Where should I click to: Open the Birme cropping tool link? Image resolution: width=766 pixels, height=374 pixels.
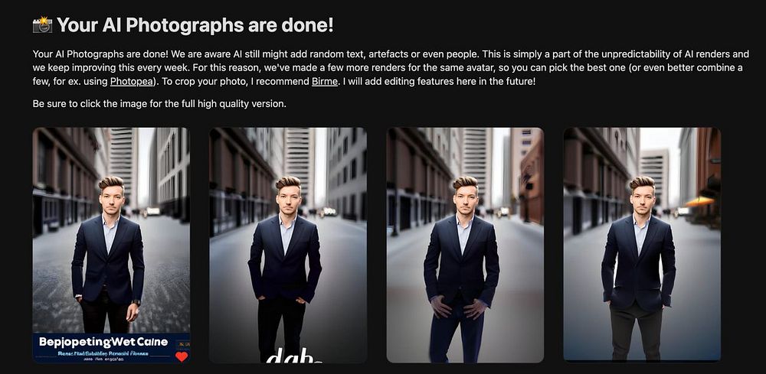(x=324, y=81)
